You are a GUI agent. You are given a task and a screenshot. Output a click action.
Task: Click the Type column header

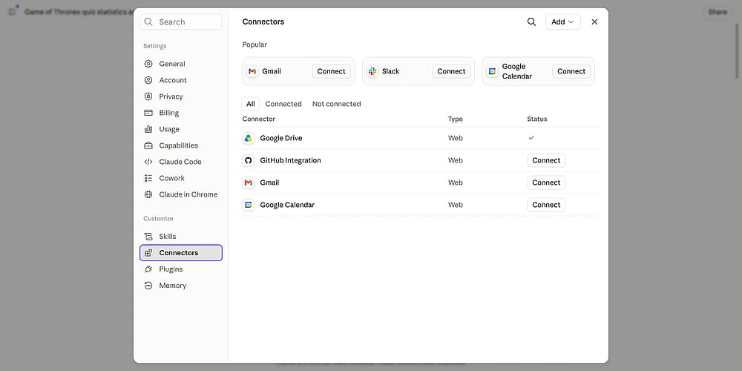tap(456, 119)
